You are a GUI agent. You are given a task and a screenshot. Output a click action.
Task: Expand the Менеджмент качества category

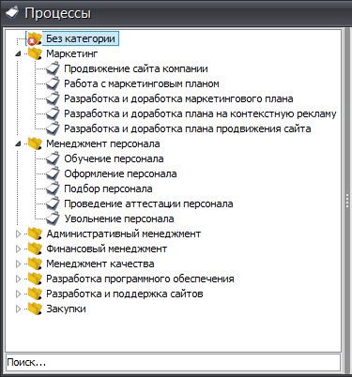18,264
